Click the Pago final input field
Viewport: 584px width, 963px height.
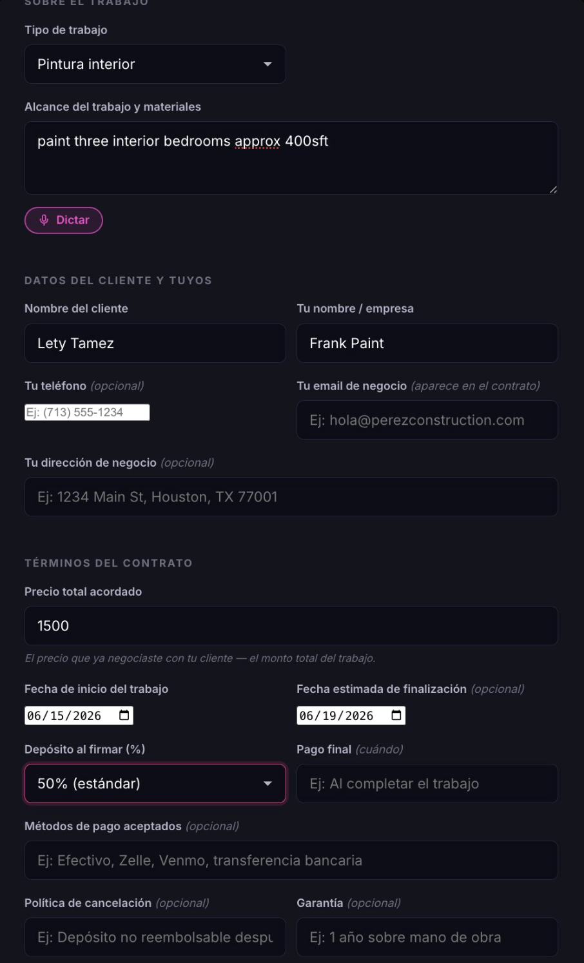point(427,783)
